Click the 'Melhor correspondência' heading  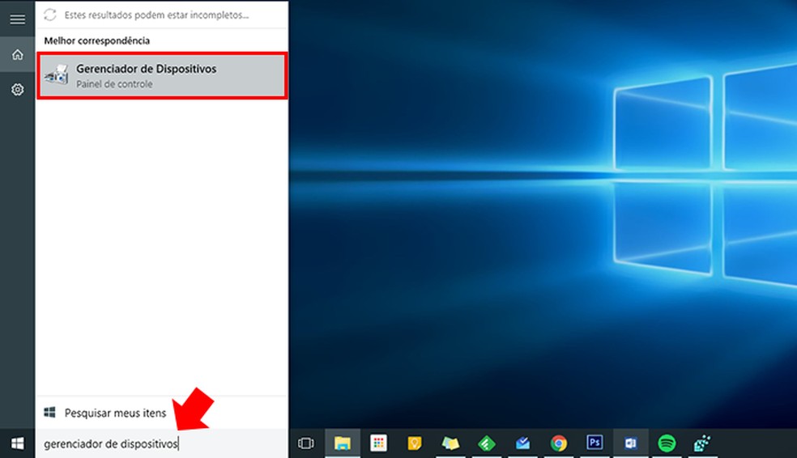point(96,40)
